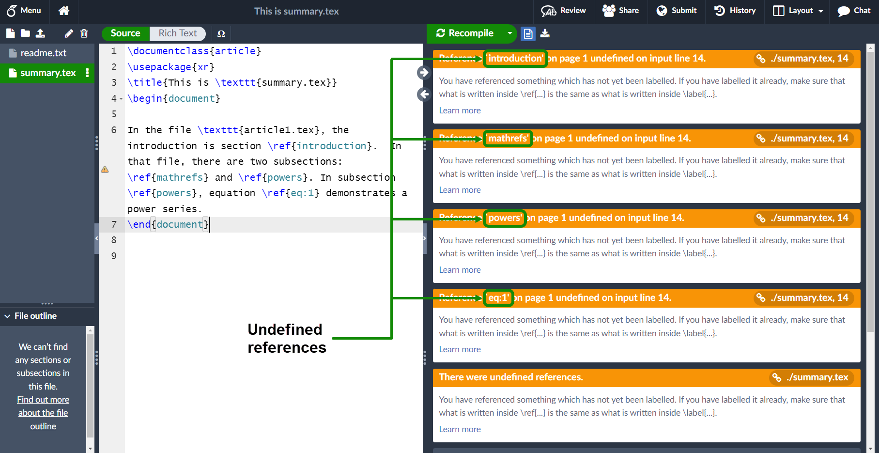879x453 pixels.
Task: Upload files using the upload icon
Action: coord(41,33)
